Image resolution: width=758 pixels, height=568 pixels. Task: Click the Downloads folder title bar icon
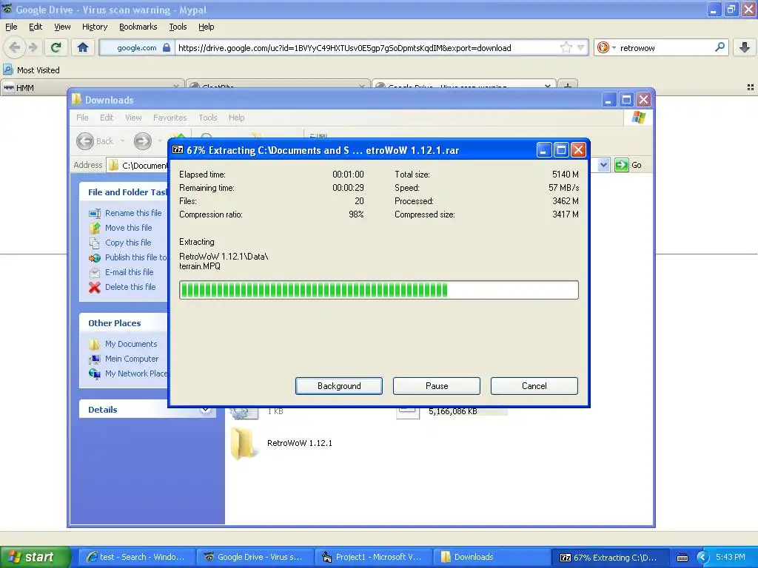pyautogui.click(x=76, y=100)
